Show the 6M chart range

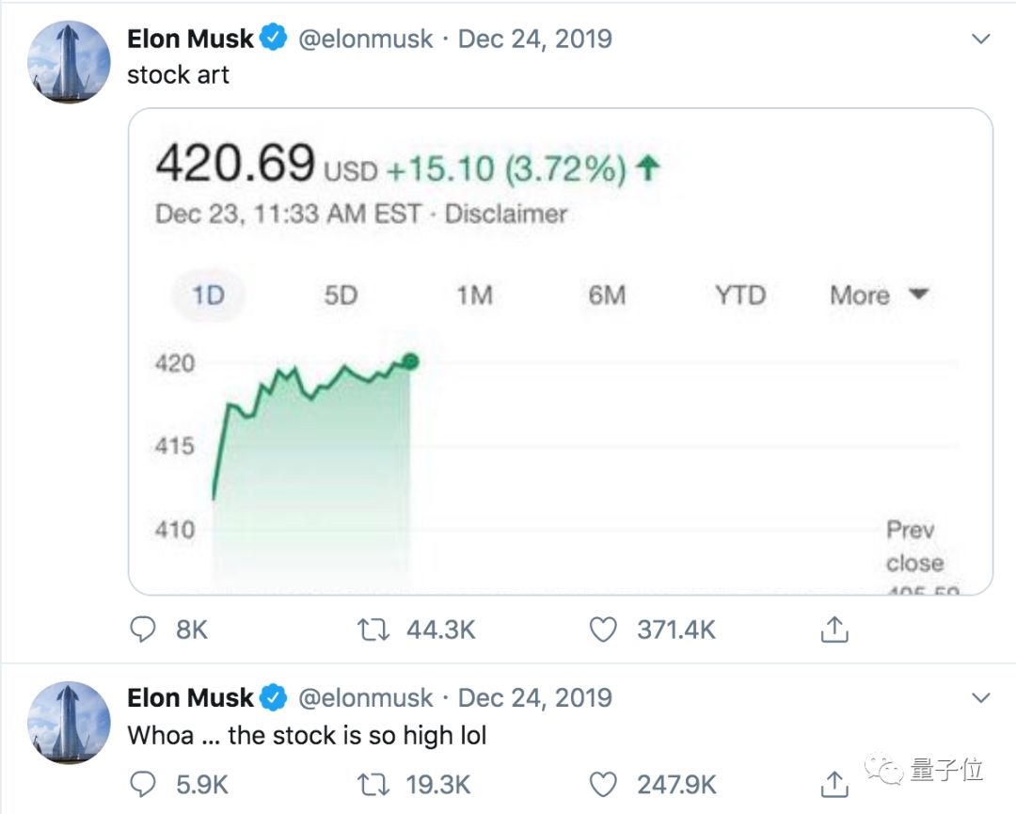pos(607,295)
